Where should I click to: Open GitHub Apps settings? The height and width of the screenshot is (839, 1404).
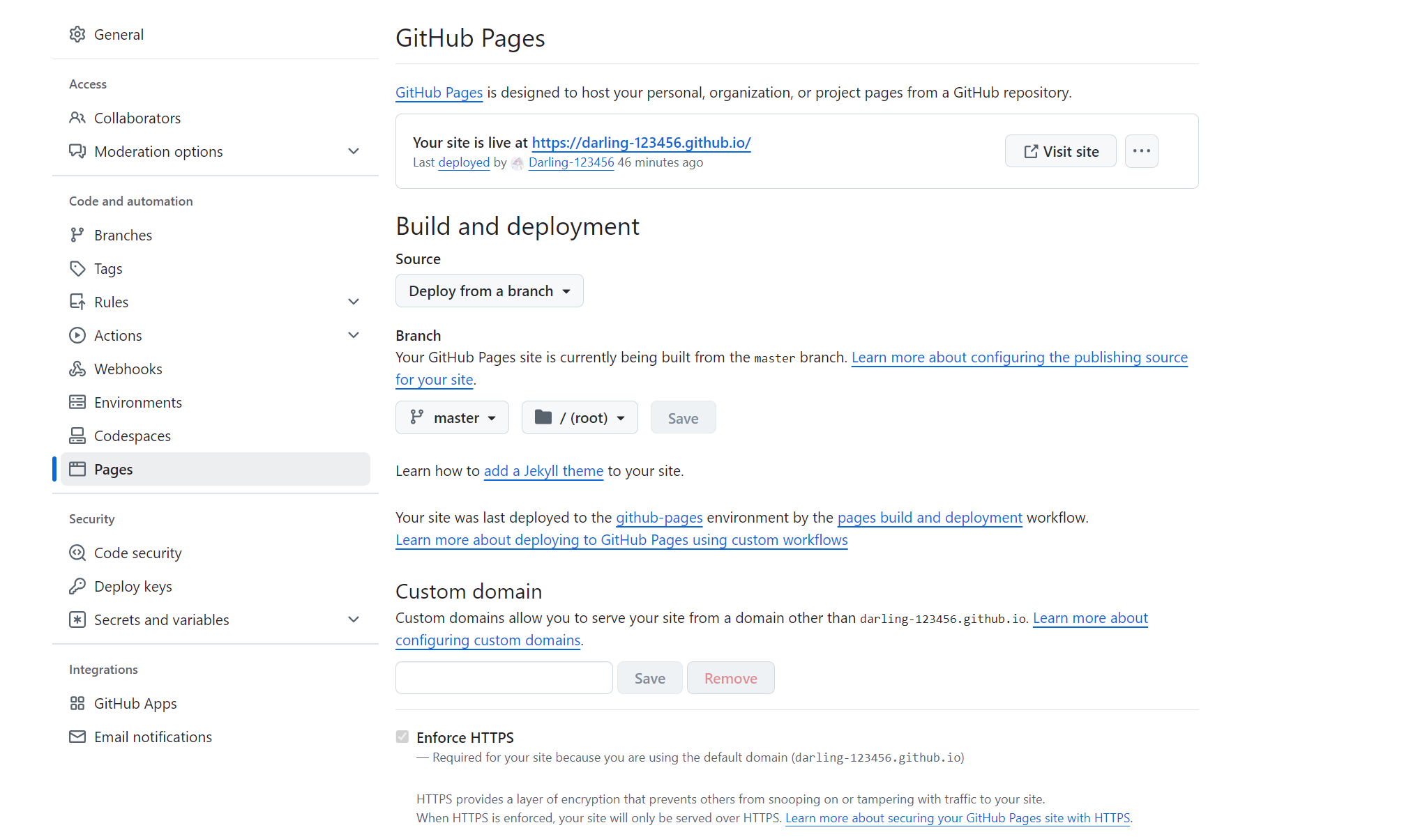(216, 703)
